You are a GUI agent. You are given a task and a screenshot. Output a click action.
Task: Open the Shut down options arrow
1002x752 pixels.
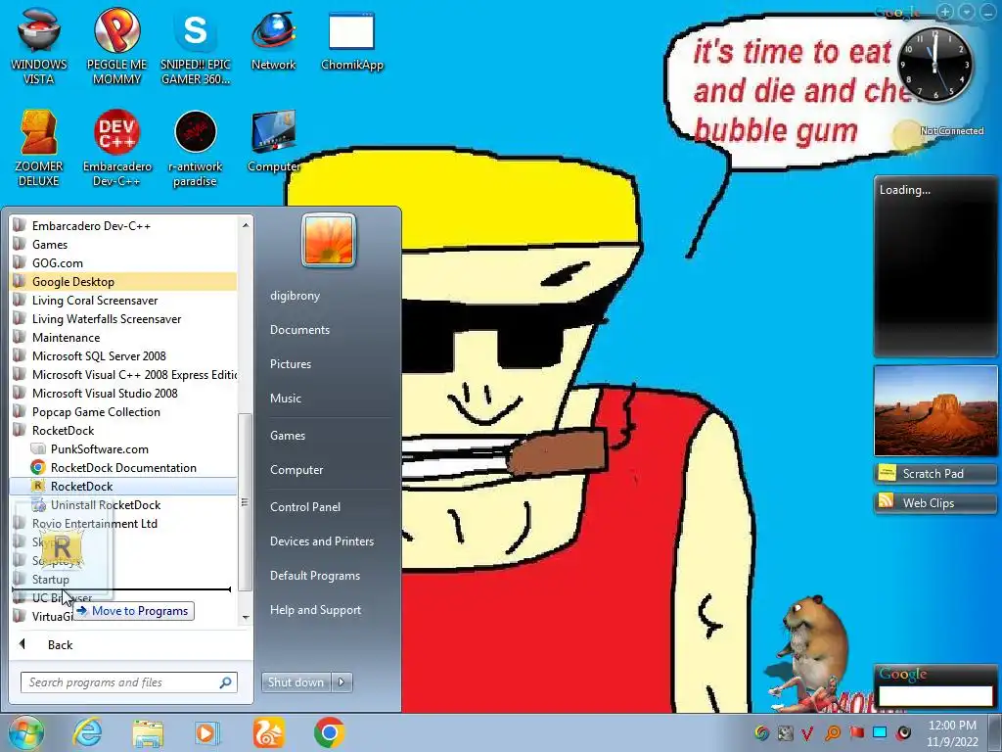tap(342, 682)
